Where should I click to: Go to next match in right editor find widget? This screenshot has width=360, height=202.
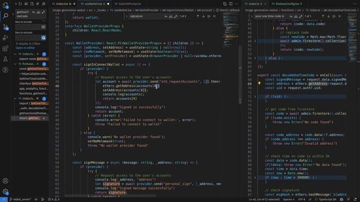(328, 16)
